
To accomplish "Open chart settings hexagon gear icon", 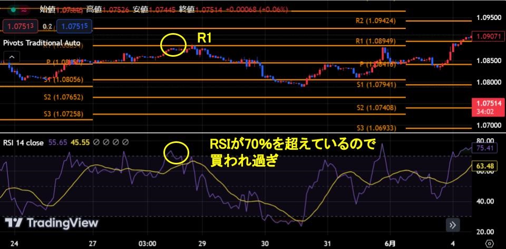I will click(489, 243).
